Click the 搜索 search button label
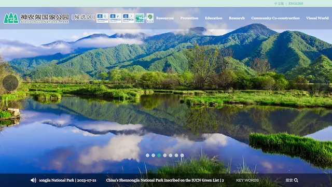This screenshot has width=332, height=187. click(x=289, y=180)
